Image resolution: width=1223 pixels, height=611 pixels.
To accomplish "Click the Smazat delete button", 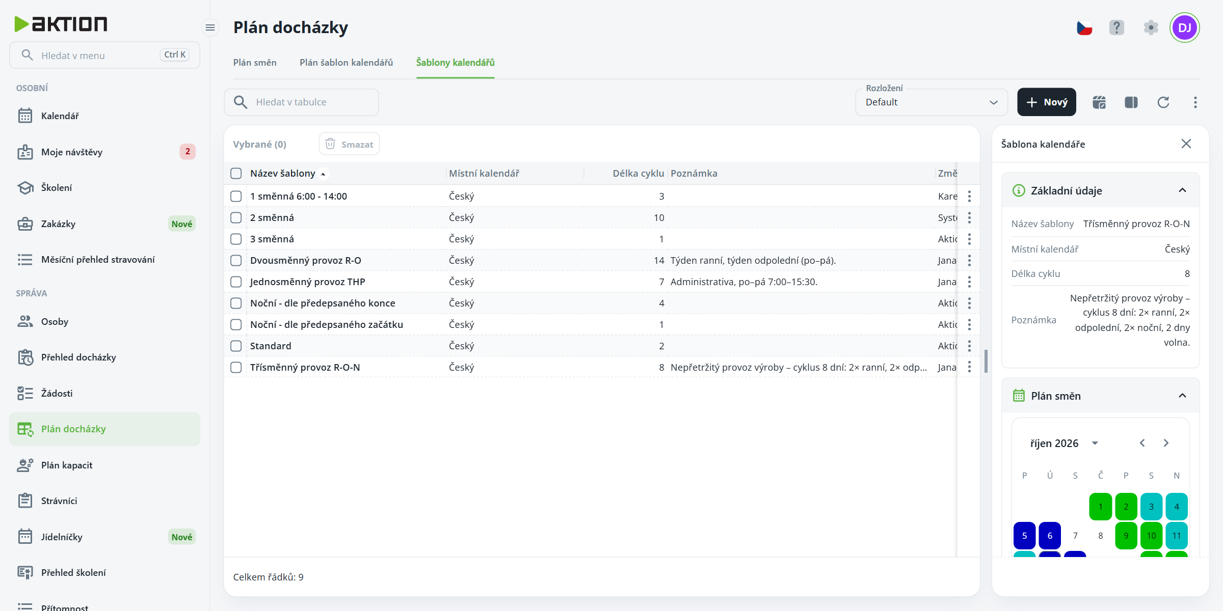I will coord(349,145).
